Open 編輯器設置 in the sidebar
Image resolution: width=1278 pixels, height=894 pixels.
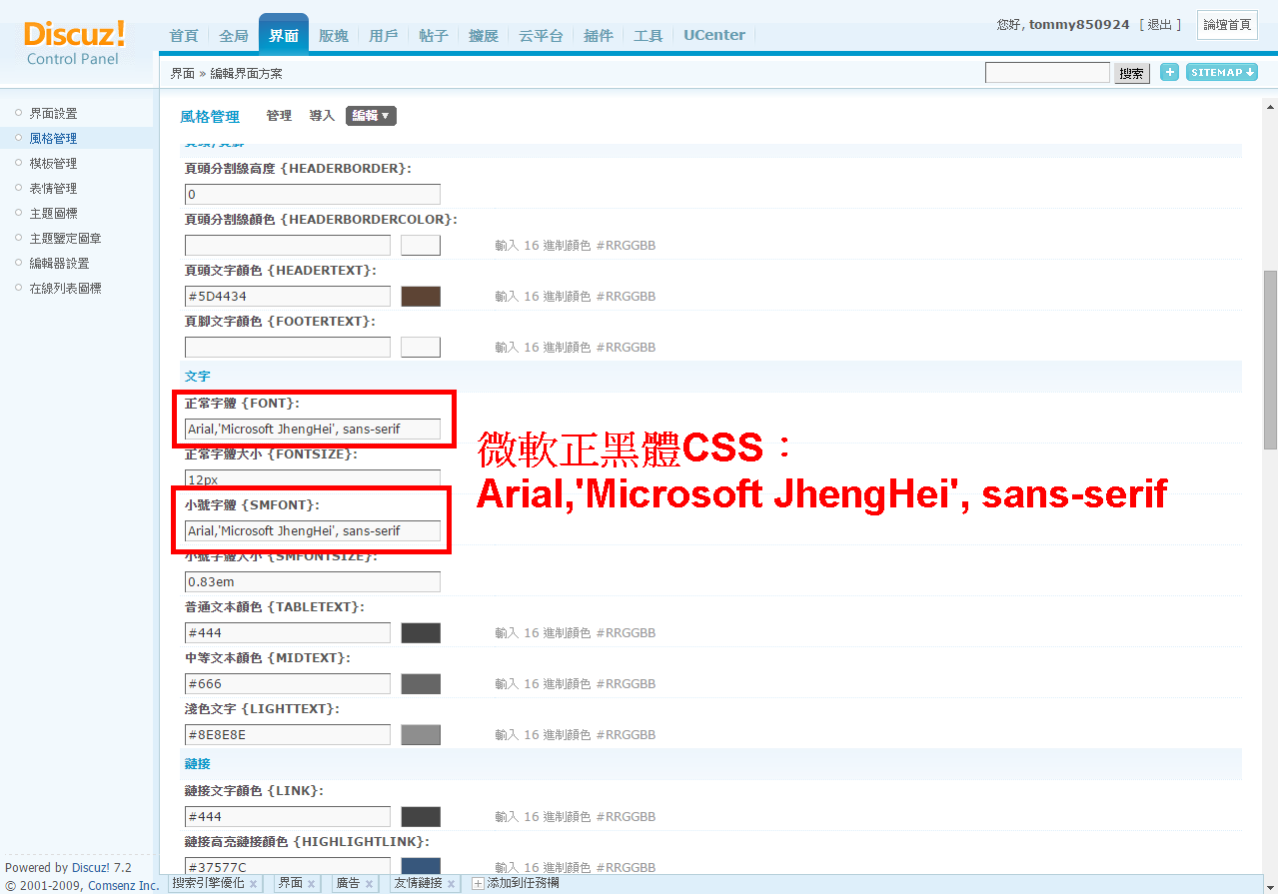[x=59, y=263]
